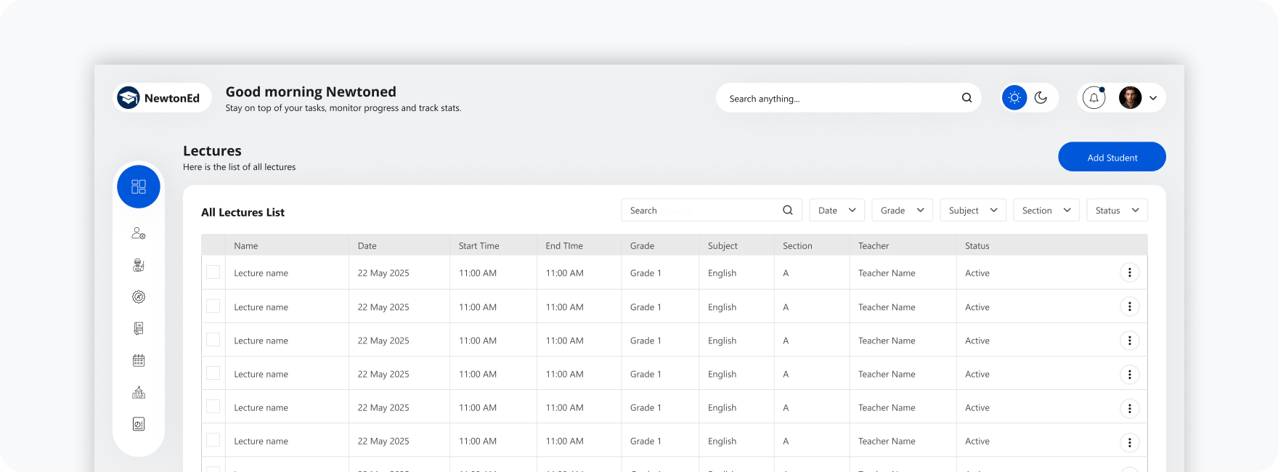This screenshot has width=1278, height=472.
Task: Open the teacher icon in sidebar
Action: pos(139,265)
